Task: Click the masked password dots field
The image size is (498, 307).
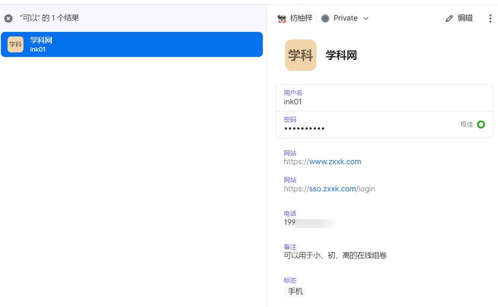Action: click(x=304, y=129)
